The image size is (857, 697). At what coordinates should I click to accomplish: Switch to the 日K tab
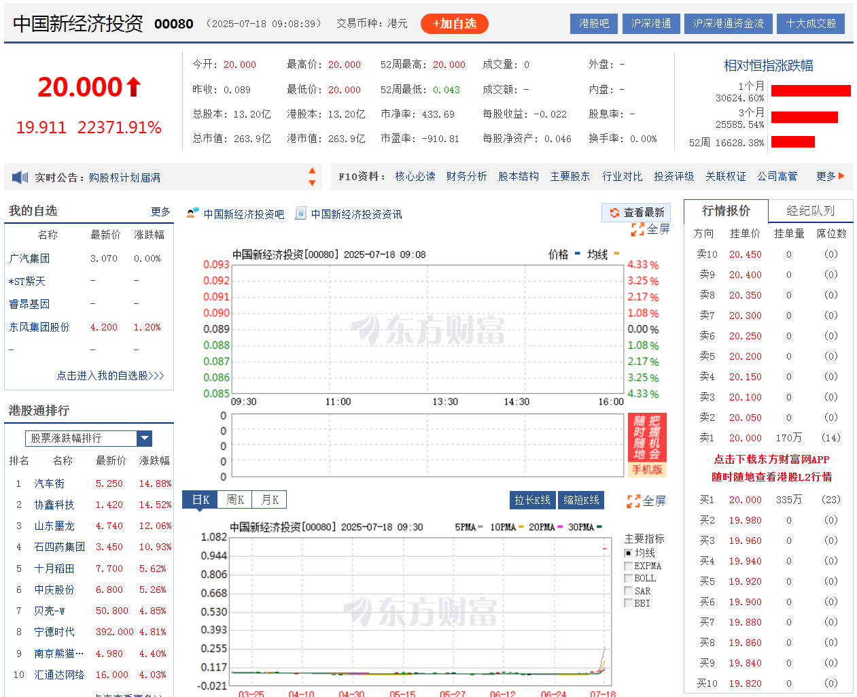click(x=200, y=500)
